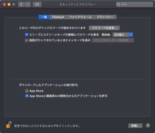Go back with the left arrow button
The height and width of the screenshot is (133, 155).
click(21, 4)
